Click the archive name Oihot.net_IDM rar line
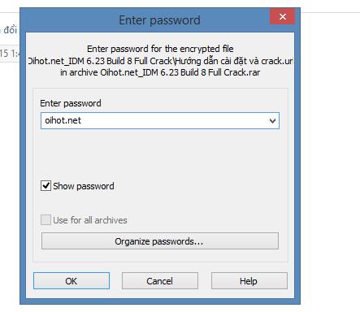Viewport: 360px width, 312px height. click(160, 72)
